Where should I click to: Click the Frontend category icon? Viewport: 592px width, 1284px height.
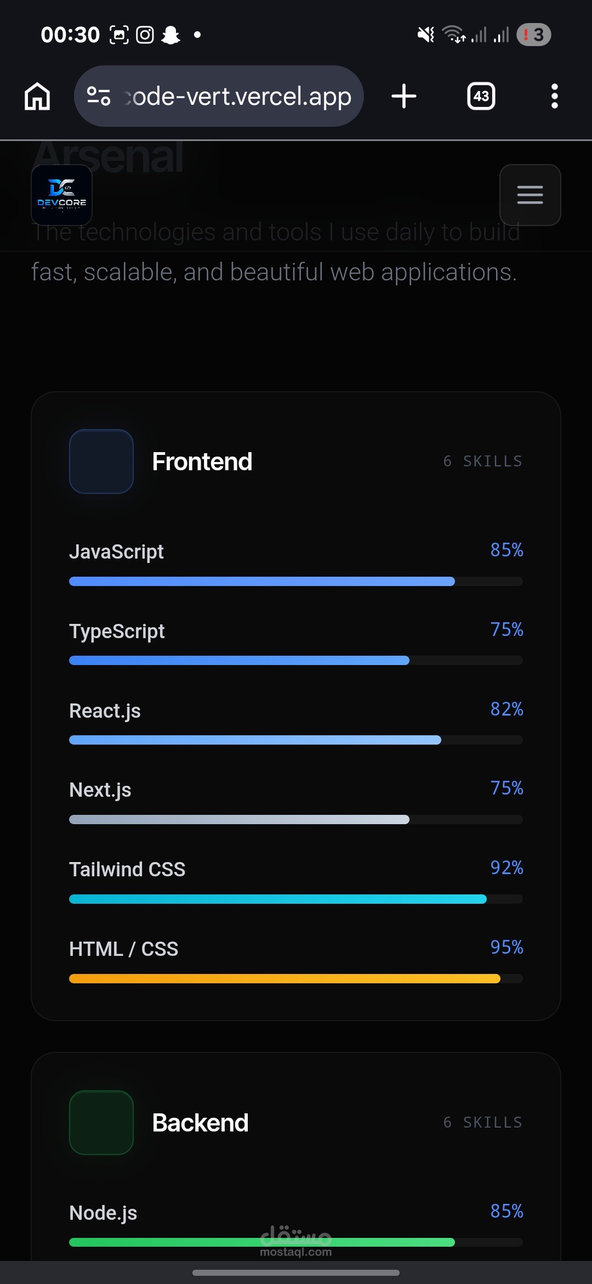tap(101, 461)
